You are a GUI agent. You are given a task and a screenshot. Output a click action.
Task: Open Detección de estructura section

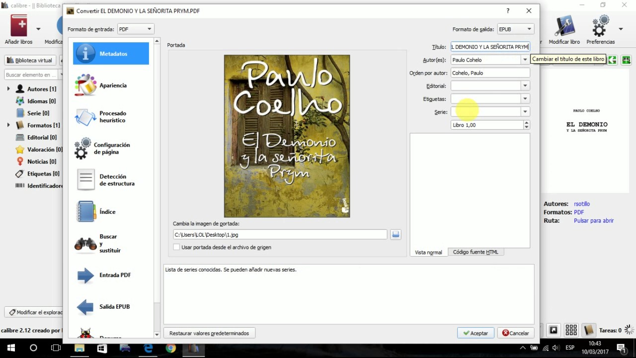(111, 180)
